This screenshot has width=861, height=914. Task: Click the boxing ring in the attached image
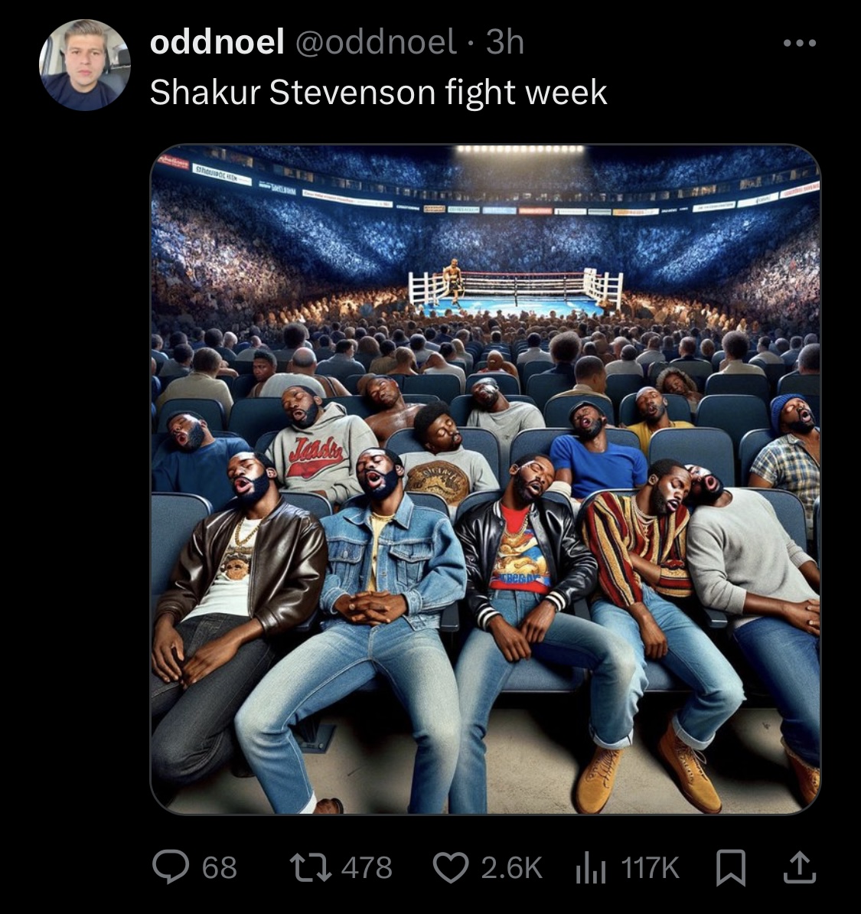tap(515, 289)
